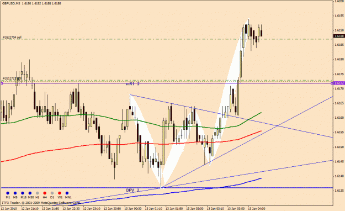
Task: Click 13 Jan 03:50 on the time axis
Action: [x=236, y=208]
